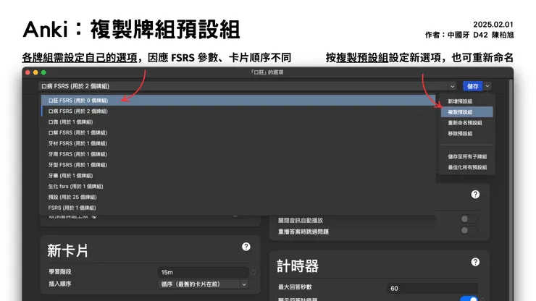536x301 pixels.
Task: Select last preset FSRS (用於 1 個牌組)
Action: tap(238, 208)
